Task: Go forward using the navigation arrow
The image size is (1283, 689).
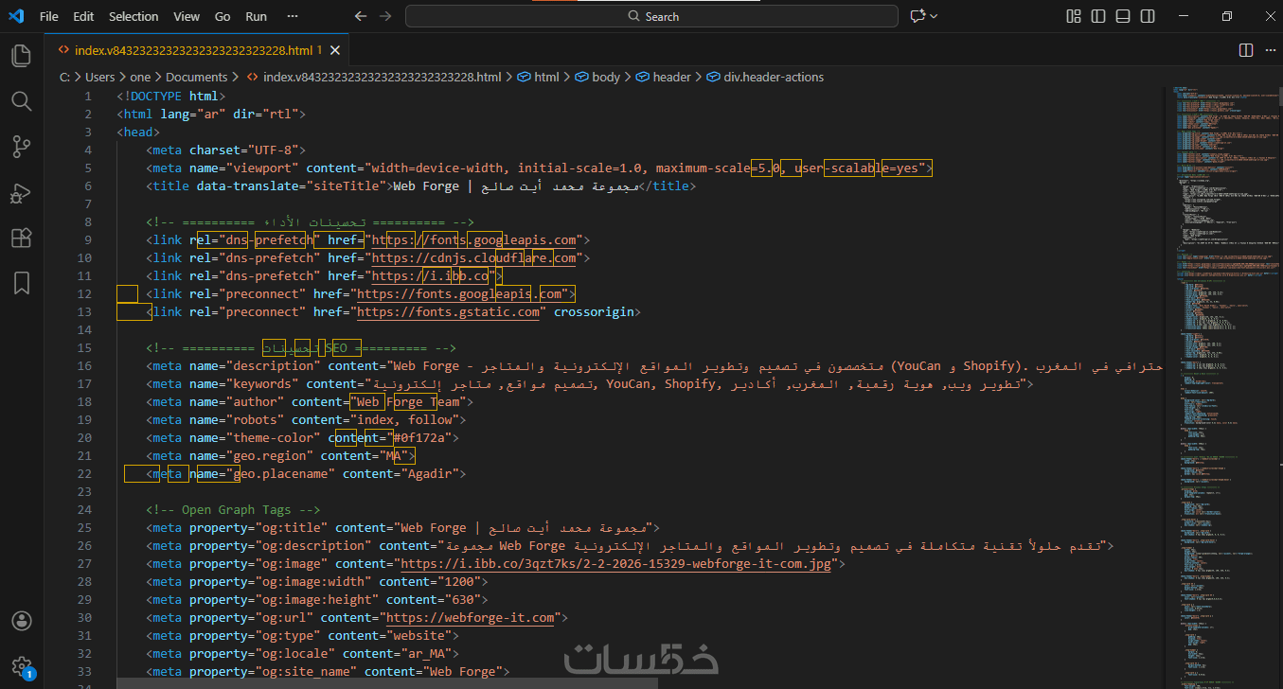Action: coord(385,16)
